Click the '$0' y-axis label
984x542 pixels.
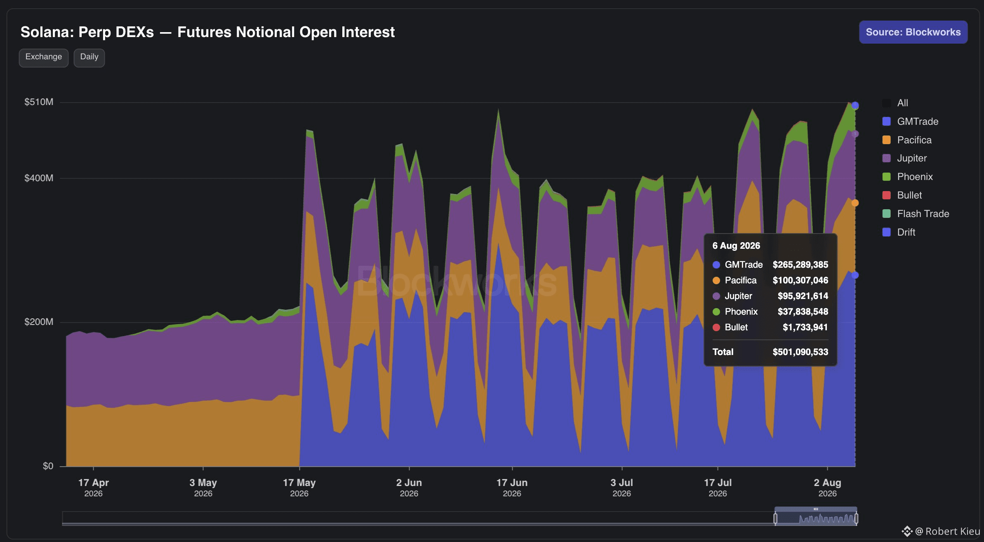48,466
